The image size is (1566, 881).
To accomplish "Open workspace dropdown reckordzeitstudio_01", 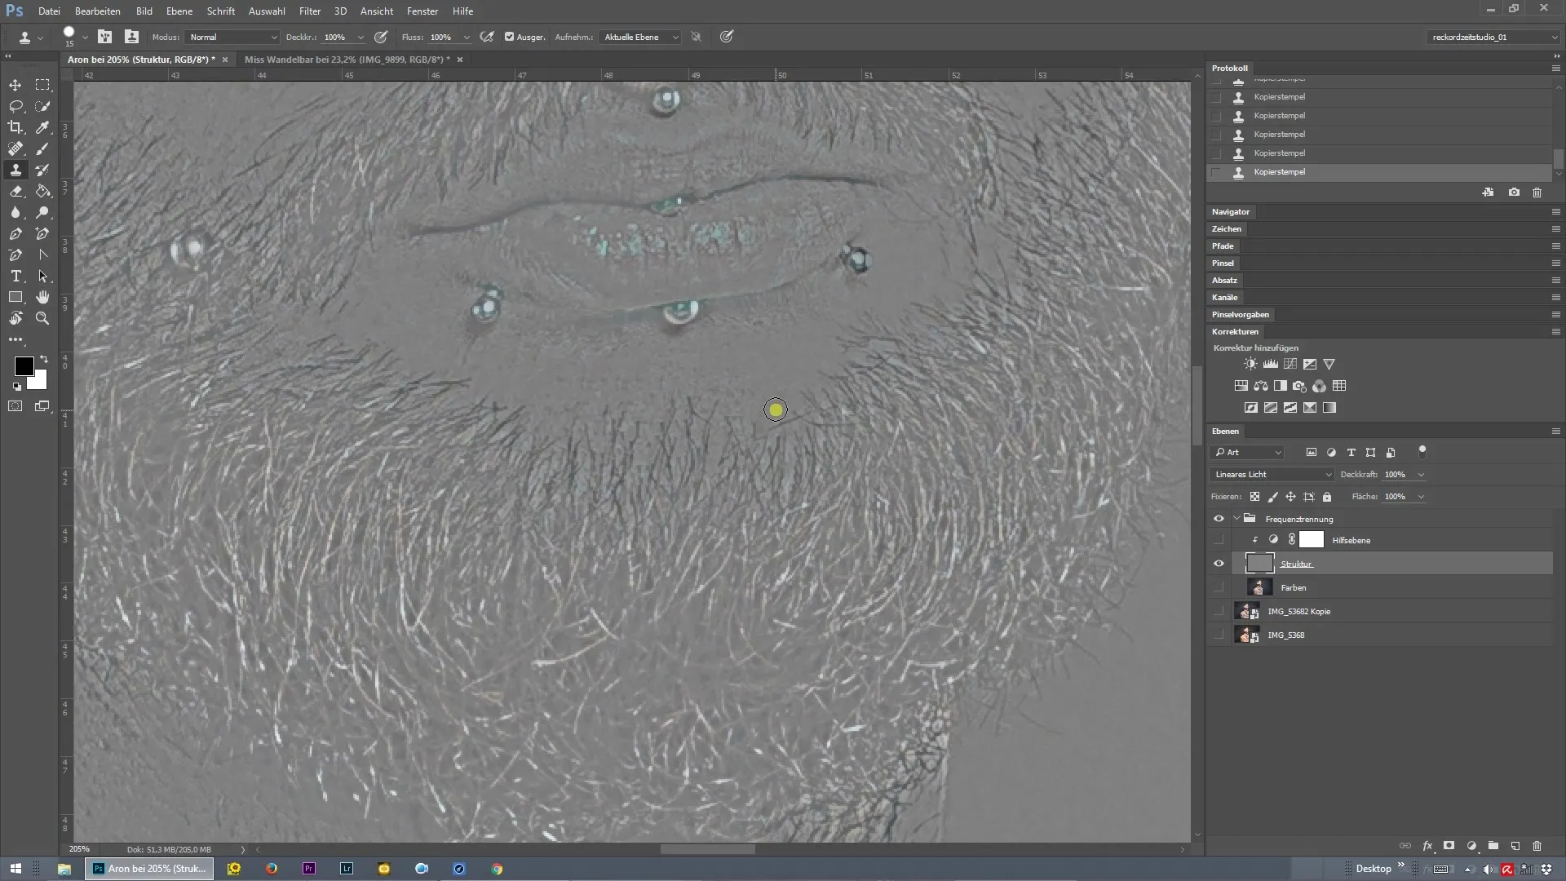I will (x=1494, y=37).
